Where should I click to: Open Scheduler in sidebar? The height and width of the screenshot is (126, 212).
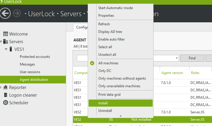click(x=19, y=103)
